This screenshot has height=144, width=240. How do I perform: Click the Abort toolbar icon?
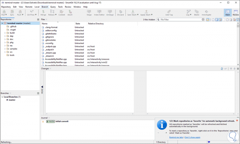pyautogui.click(x=70, y=13)
